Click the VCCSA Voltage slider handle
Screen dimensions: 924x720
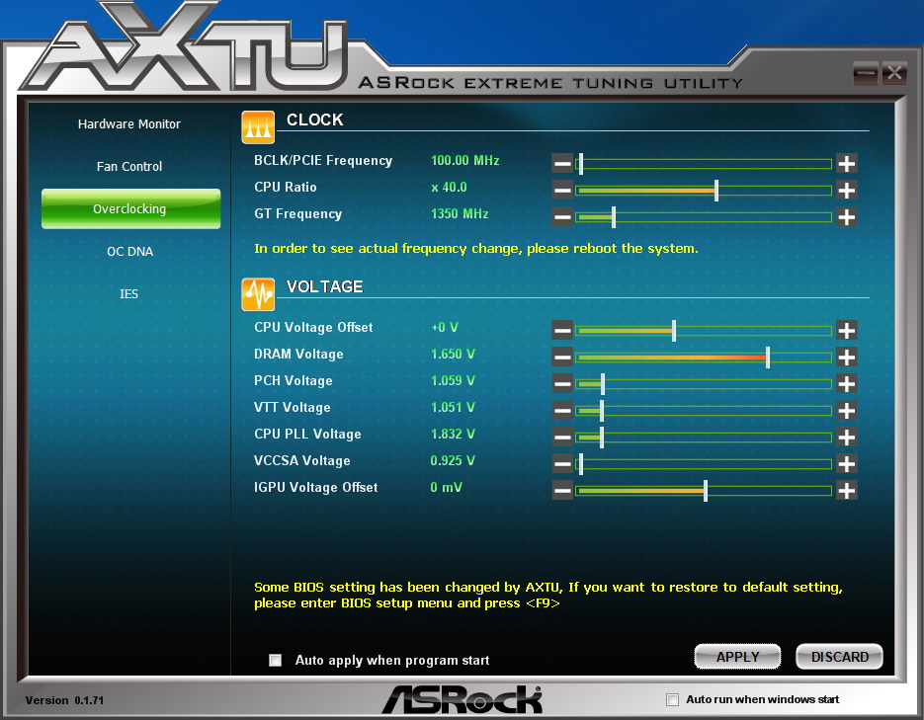pos(581,463)
